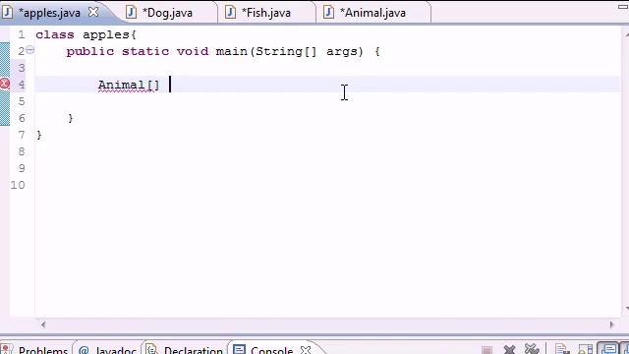This screenshot has width=629, height=354.
Task: Click the Java file icon on Animal.java tab
Action: pos(328,13)
